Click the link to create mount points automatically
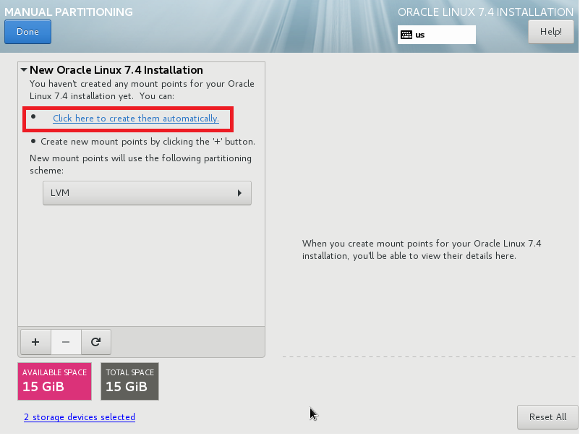The width and height of the screenshot is (580, 436). 135,119
